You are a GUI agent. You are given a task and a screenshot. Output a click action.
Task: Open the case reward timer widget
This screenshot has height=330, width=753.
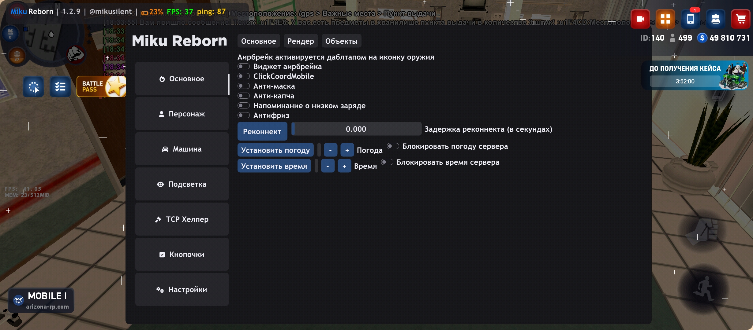pos(695,75)
